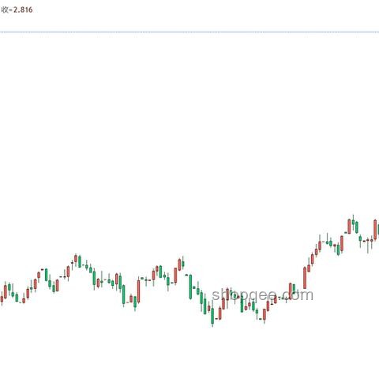379x379 pixels.
Task: Select the last full red candle near right edge
Action: (x=375, y=230)
